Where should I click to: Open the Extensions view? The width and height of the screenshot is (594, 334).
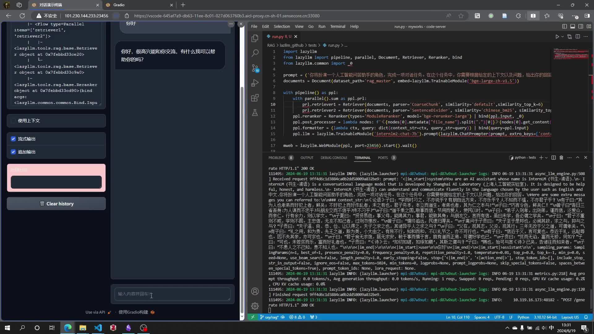pyautogui.click(x=255, y=98)
